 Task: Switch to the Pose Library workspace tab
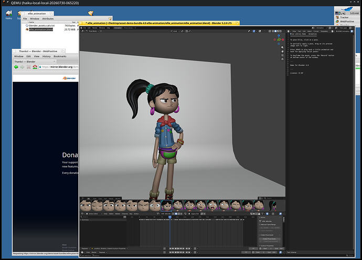tap(129, 28)
